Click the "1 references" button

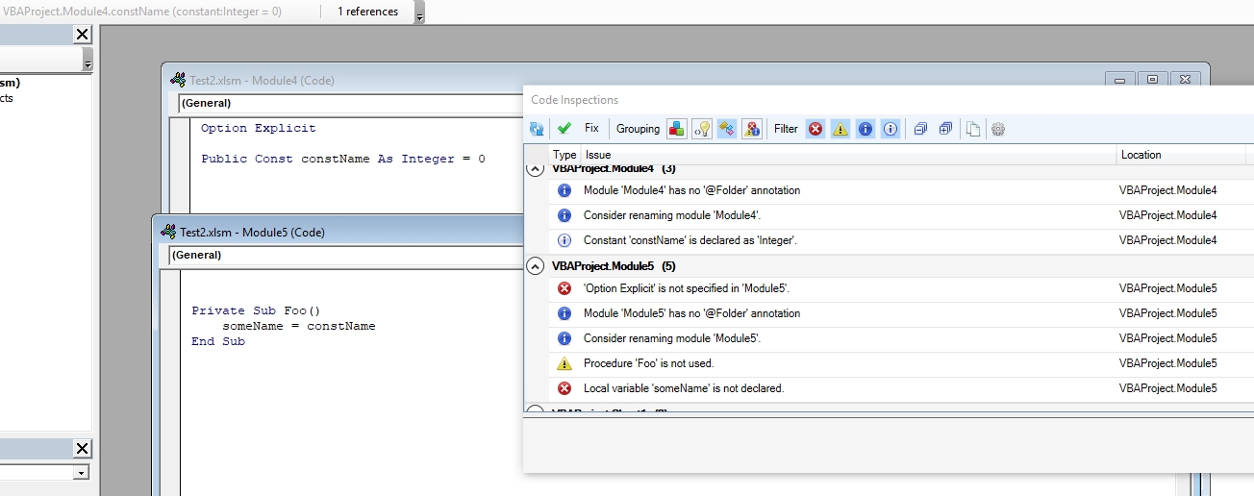point(367,12)
